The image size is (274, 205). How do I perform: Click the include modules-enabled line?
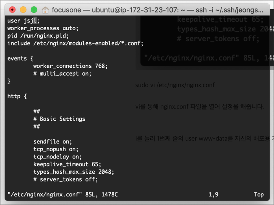click(75, 43)
